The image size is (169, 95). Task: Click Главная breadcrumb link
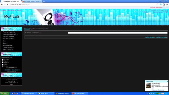(27, 29)
